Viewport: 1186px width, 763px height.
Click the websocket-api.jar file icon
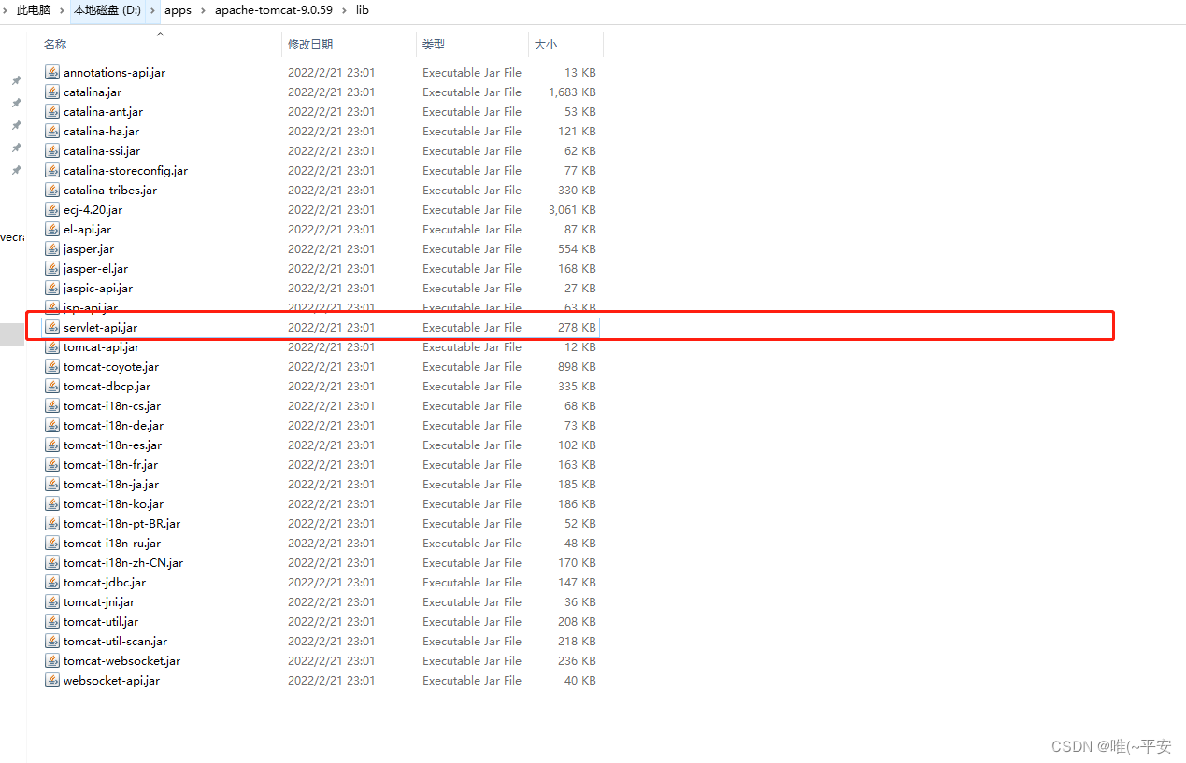(x=52, y=681)
